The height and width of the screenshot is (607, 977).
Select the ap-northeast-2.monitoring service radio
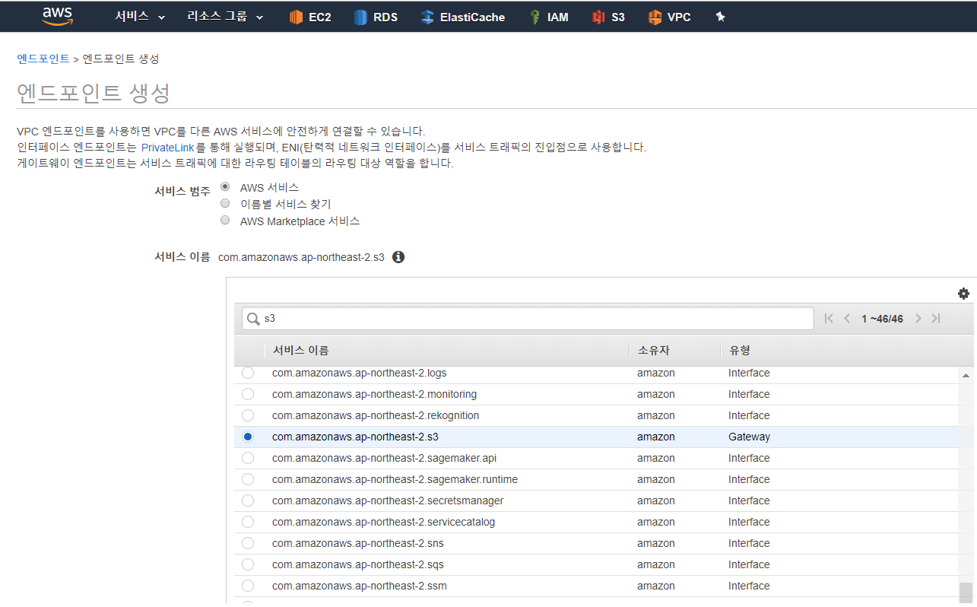[248, 394]
